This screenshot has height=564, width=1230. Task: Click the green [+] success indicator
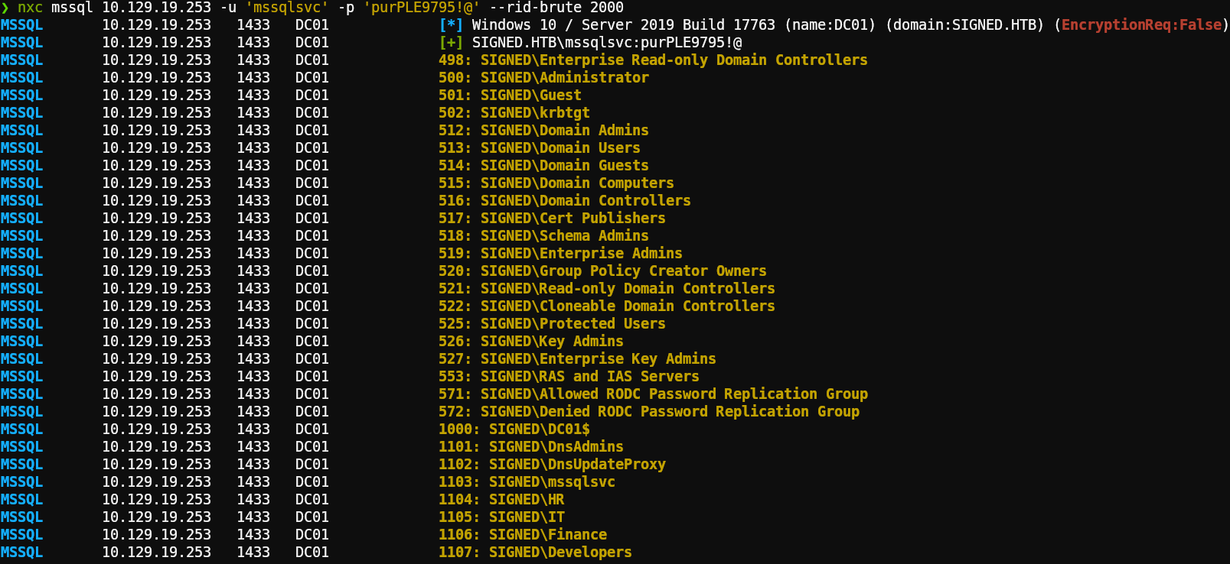point(451,43)
